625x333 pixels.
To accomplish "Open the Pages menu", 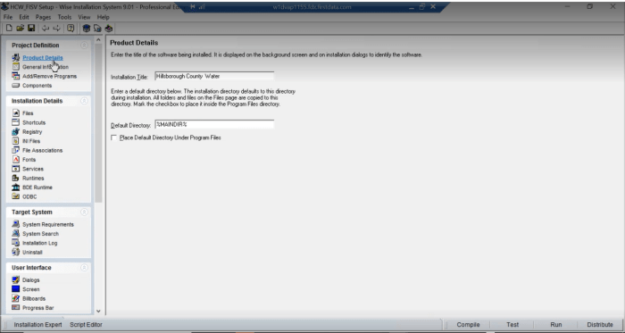I will pyautogui.click(x=43, y=17).
